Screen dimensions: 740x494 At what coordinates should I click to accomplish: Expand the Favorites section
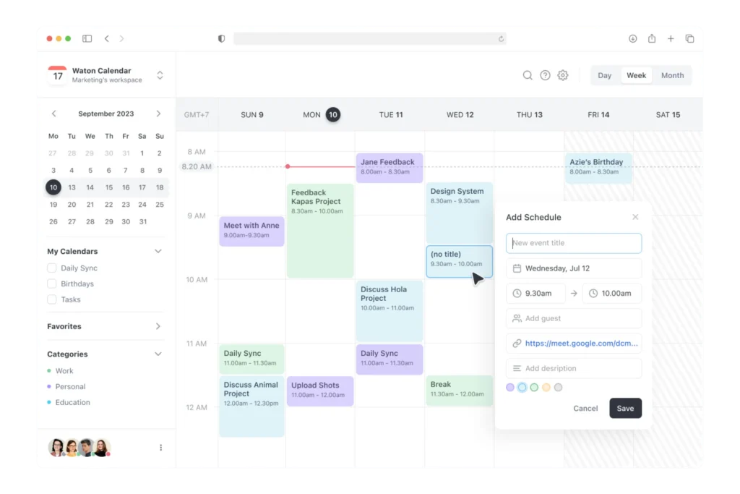(158, 326)
